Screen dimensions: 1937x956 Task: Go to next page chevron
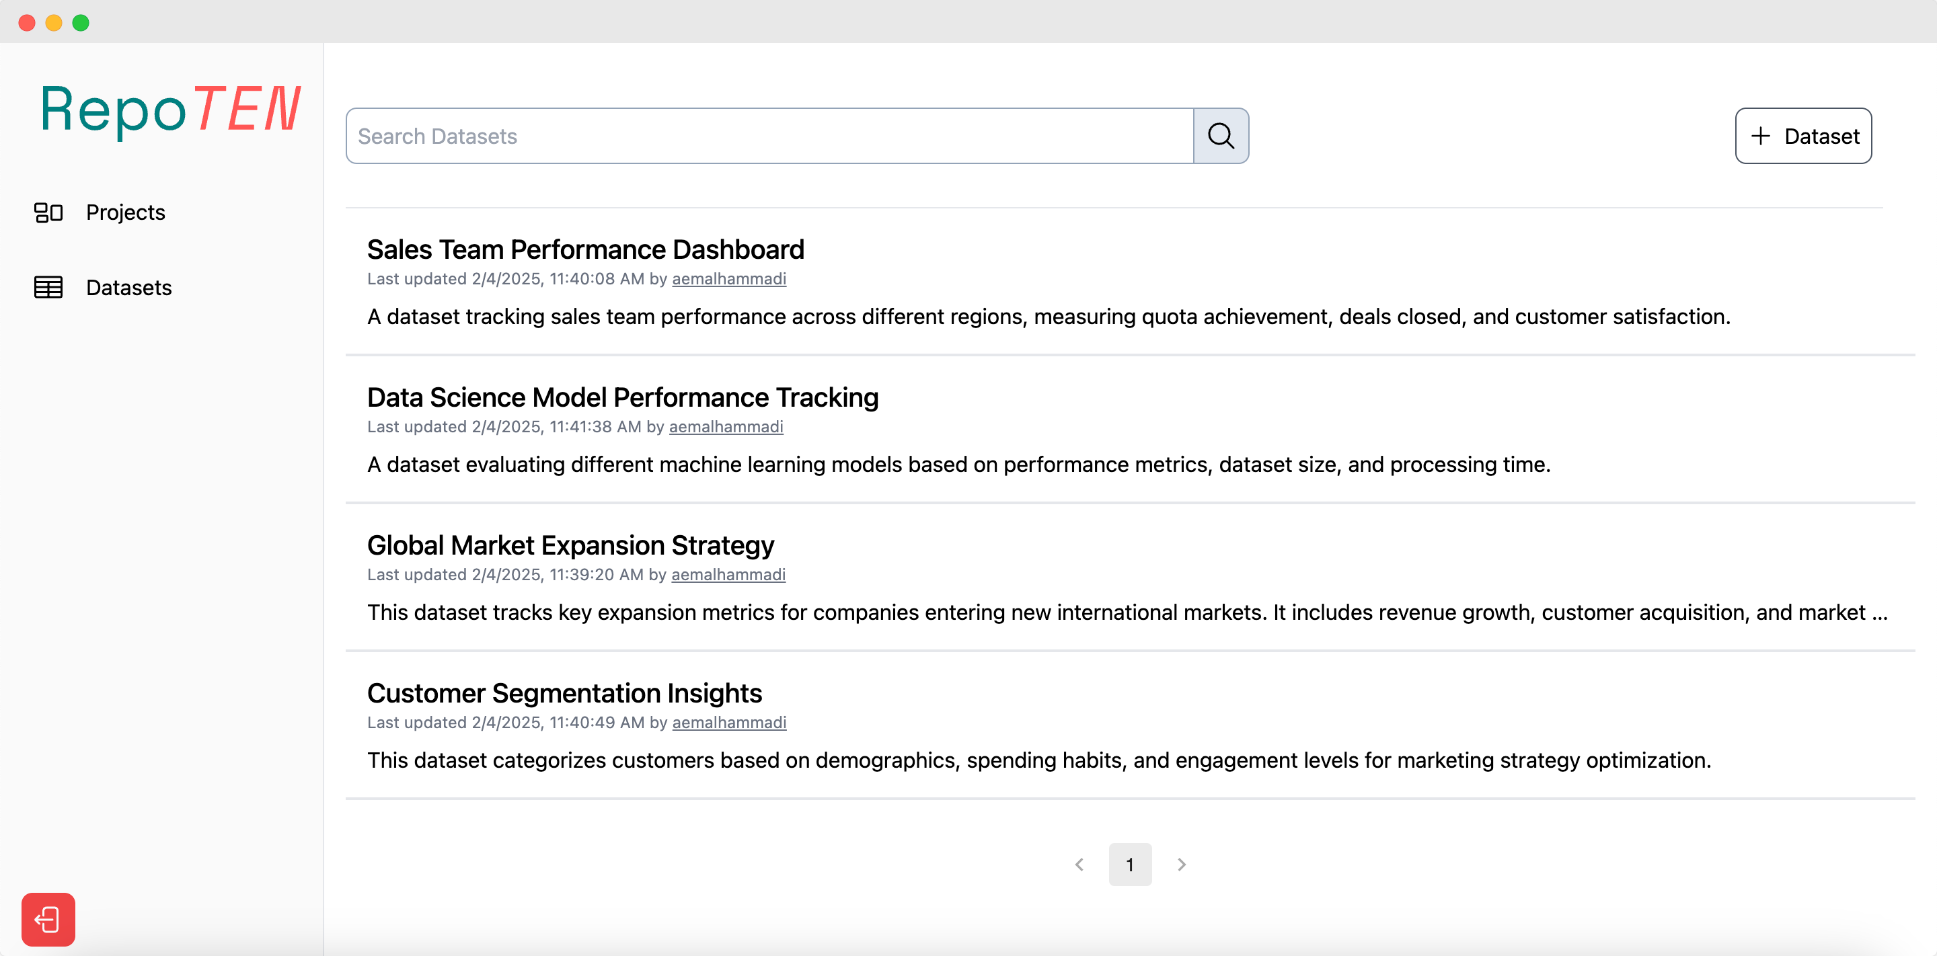[1181, 865]
